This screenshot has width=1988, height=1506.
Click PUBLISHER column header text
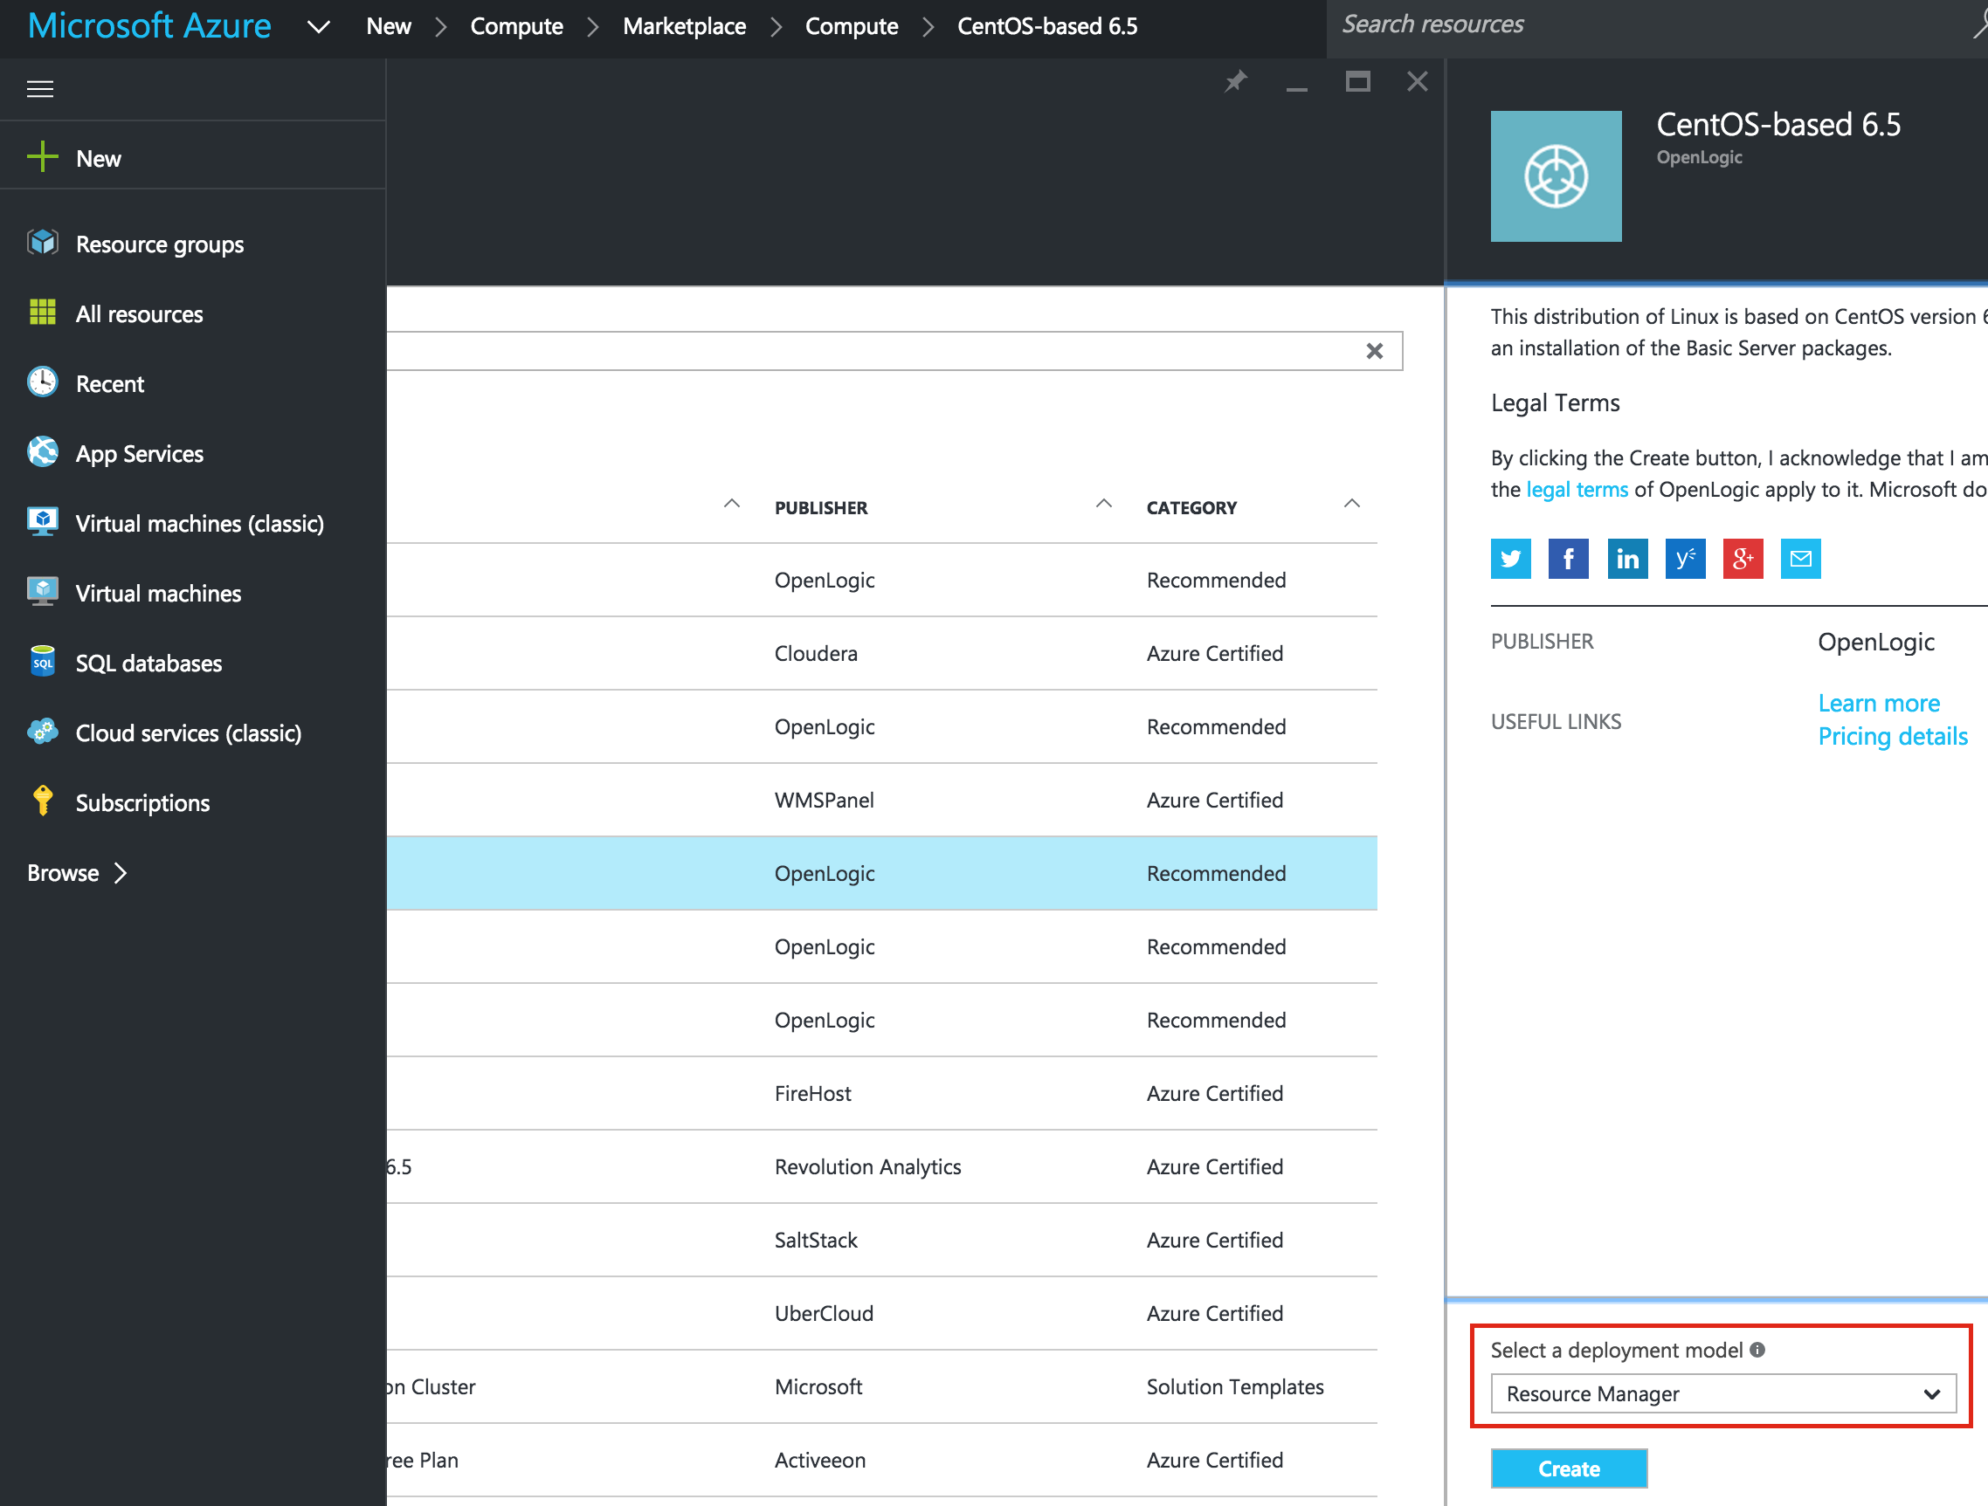tap(821, 508)
